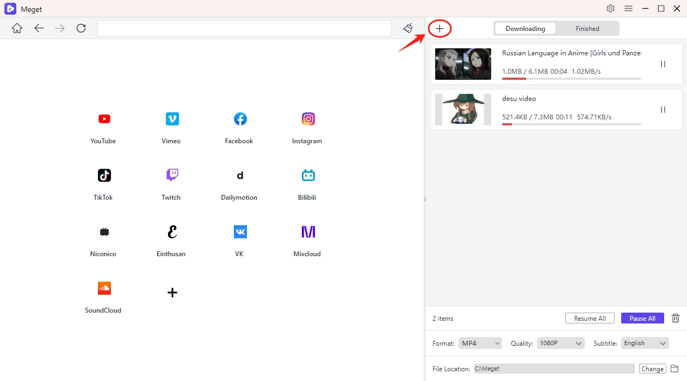Click the Resume All button
687x381 pixels.
(590, 319)
